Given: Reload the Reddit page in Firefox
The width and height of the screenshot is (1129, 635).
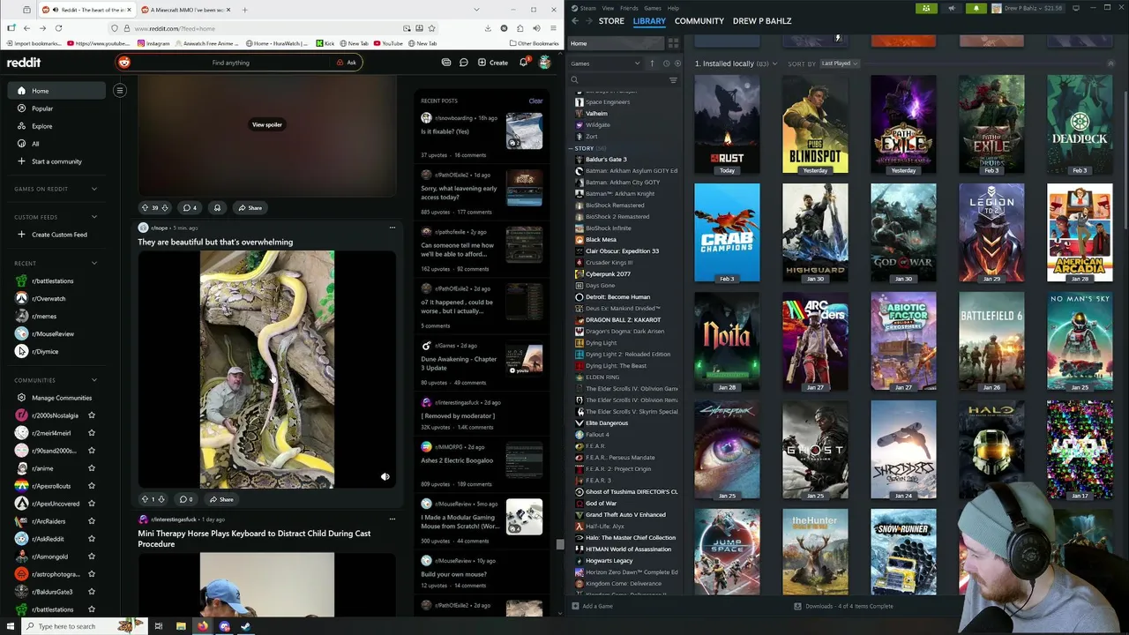Looking at the screenshot, I should tap(58, 28).
